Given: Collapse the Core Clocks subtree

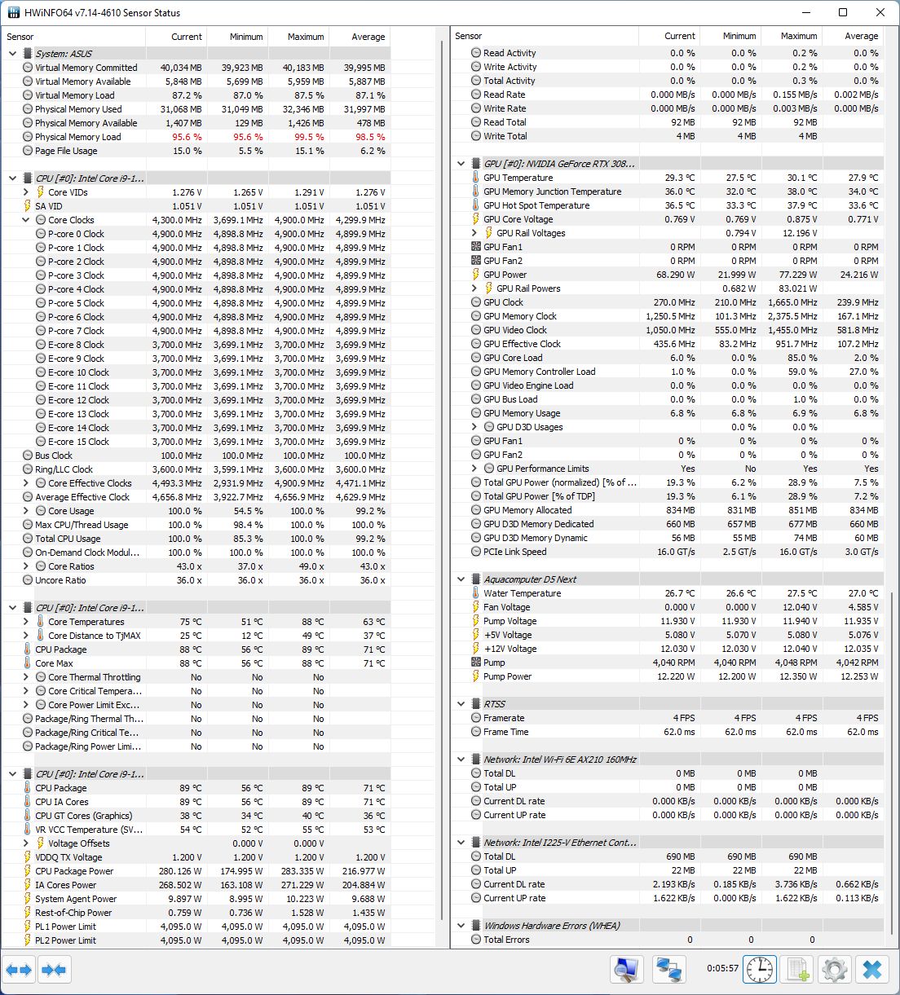Looking at the screenshot, I should pos(26,220).
